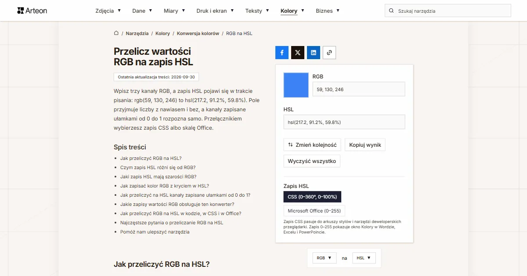
Task: Share the page on LinkedIn
Action: tap(314, 53)
